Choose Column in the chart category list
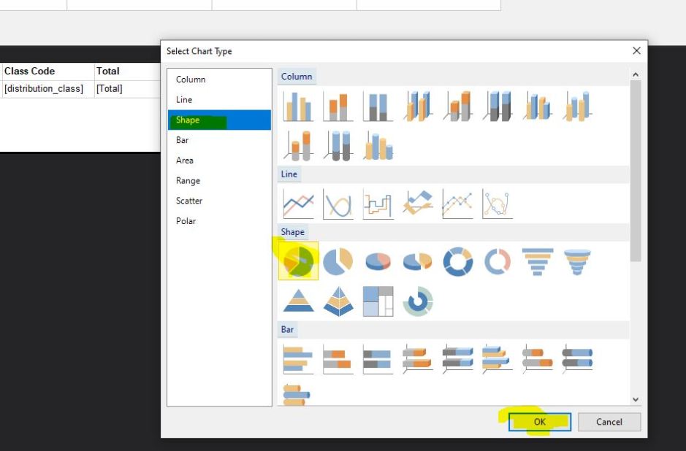Image resolution: width=686 pixels, height=451 pixels. (219, 80)
